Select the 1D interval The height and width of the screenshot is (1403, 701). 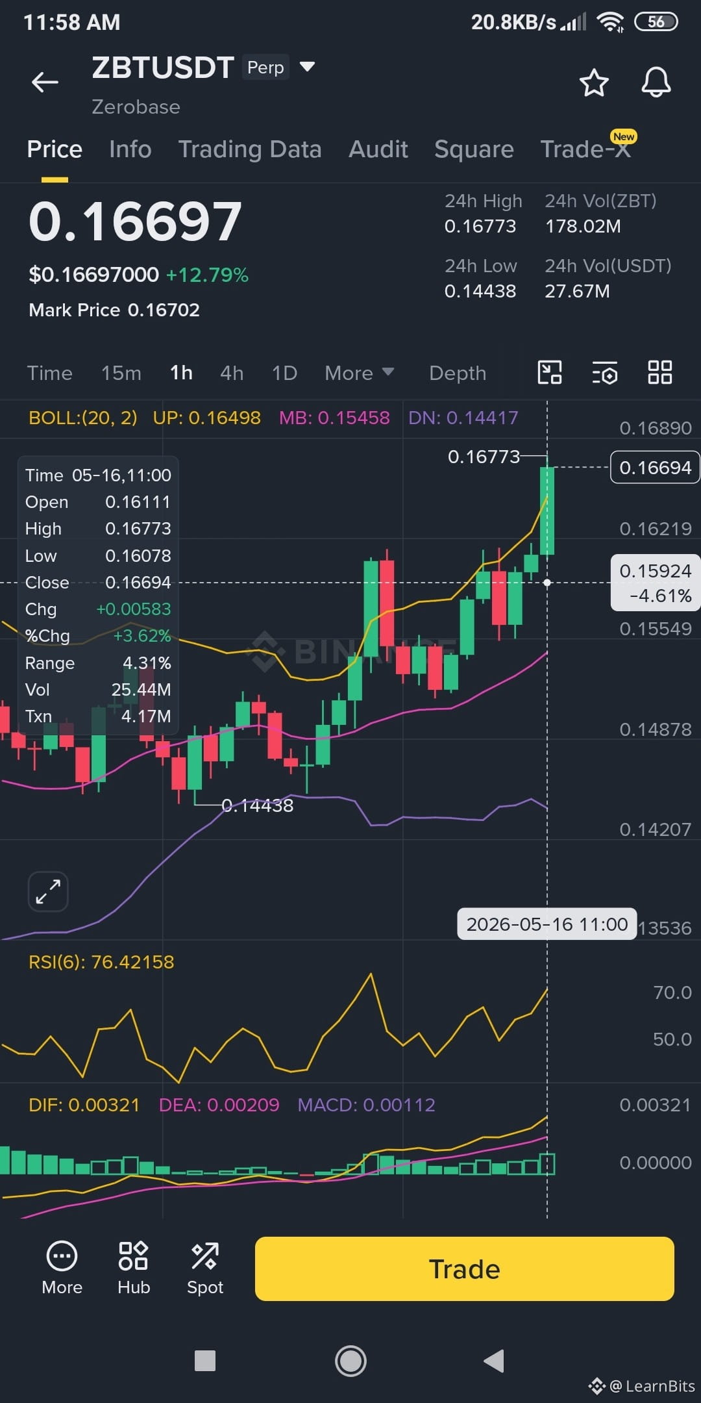pyautogui.click(x=284, y=373)
